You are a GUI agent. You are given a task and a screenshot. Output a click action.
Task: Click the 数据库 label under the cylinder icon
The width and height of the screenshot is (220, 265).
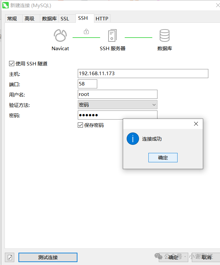(x=165, y=49)
